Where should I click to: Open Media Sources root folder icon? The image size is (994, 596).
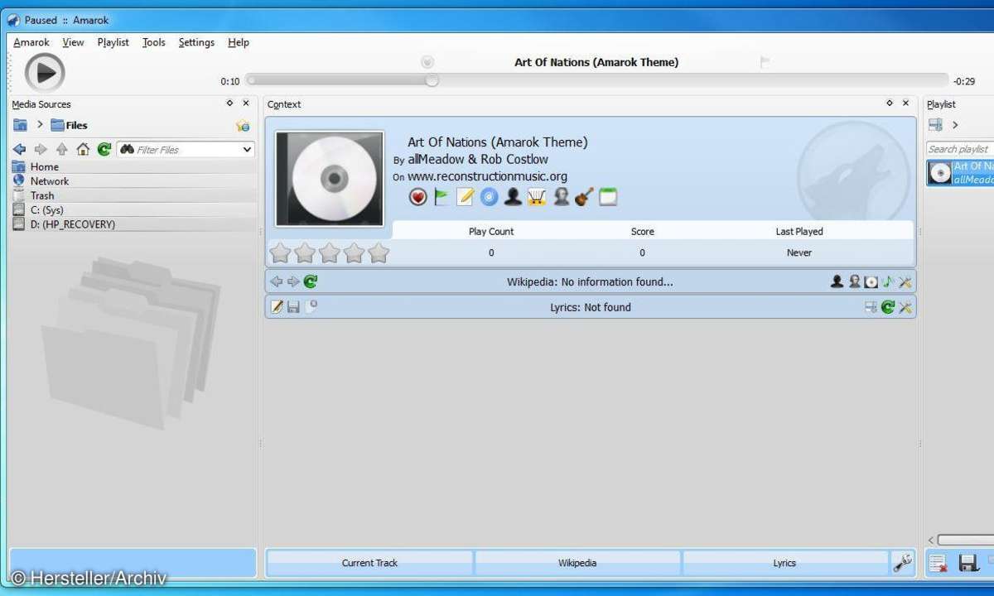(20, 125)
